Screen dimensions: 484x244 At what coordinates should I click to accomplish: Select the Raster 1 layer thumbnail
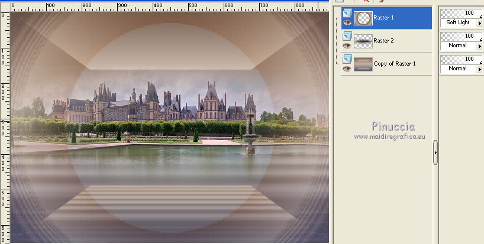(363, 18)
